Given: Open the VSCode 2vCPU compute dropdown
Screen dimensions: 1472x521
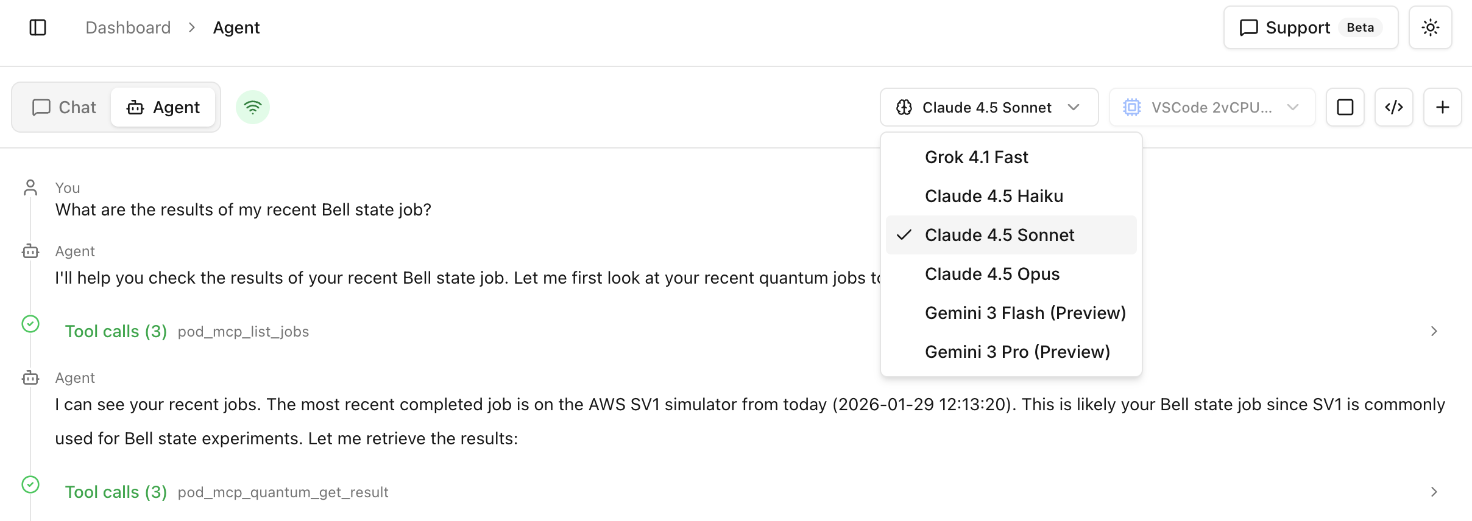Looking at the screenshot, I should 1211,107.
